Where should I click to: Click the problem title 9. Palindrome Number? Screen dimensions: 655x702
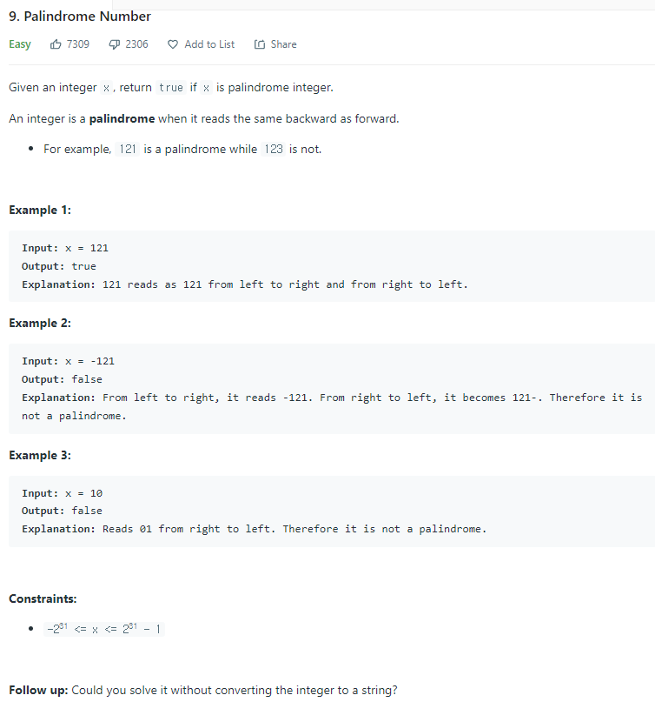pyautogui.click(x=79, y=16)
